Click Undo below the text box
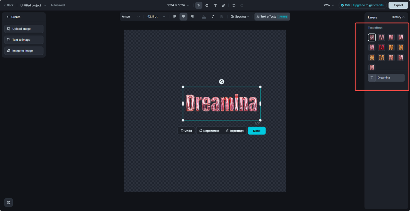410x211 pixels. coord(186,131)
